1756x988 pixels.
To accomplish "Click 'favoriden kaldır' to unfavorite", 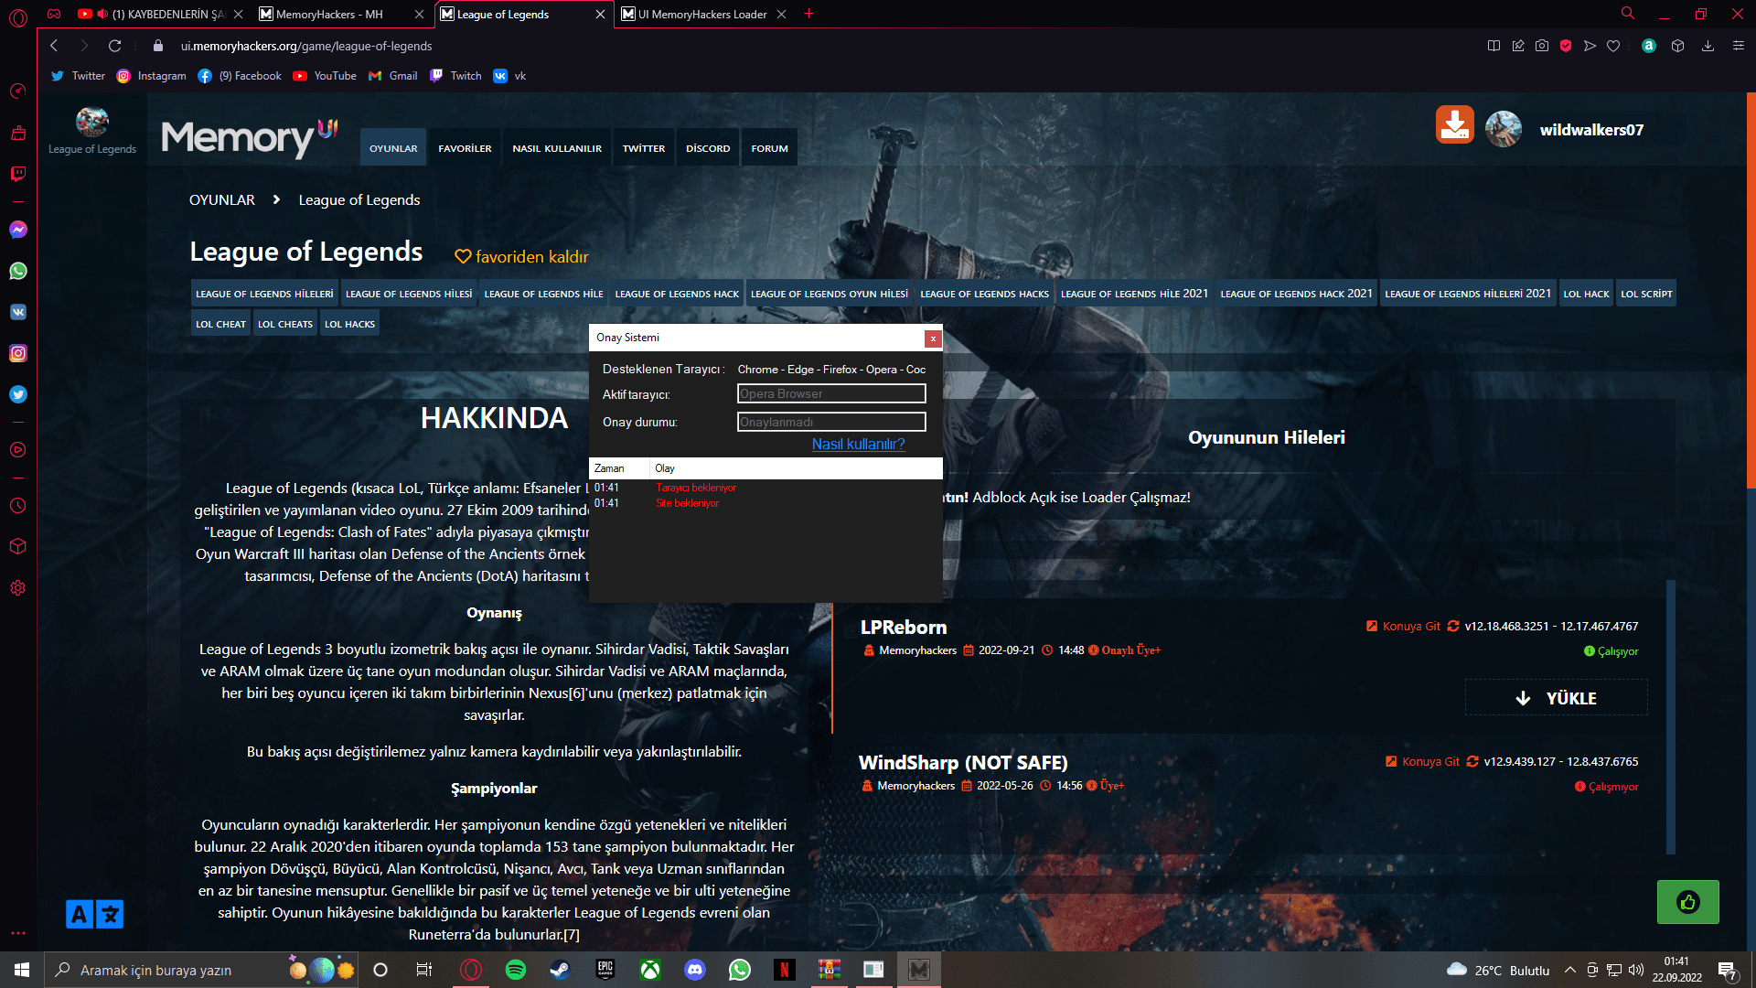I will click(521, 257).
